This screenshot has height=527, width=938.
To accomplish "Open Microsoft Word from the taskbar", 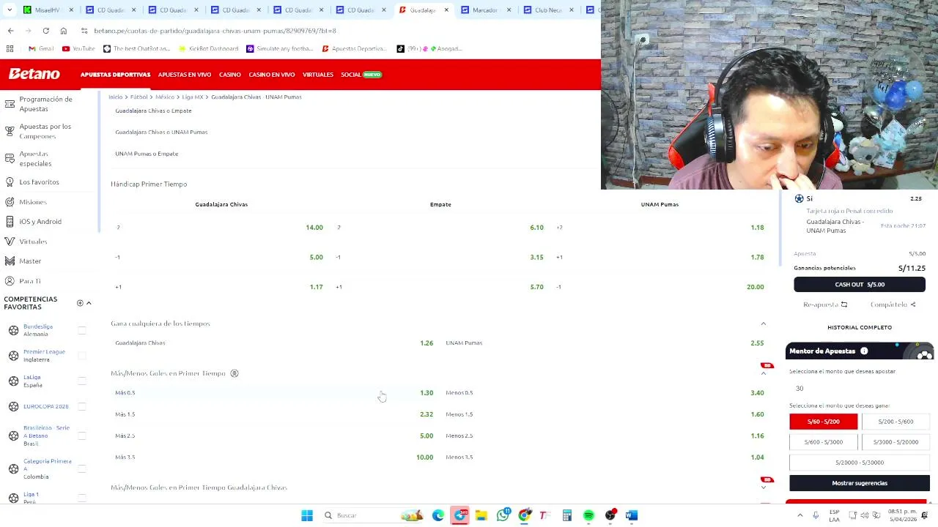I will [x=632, y=515].
